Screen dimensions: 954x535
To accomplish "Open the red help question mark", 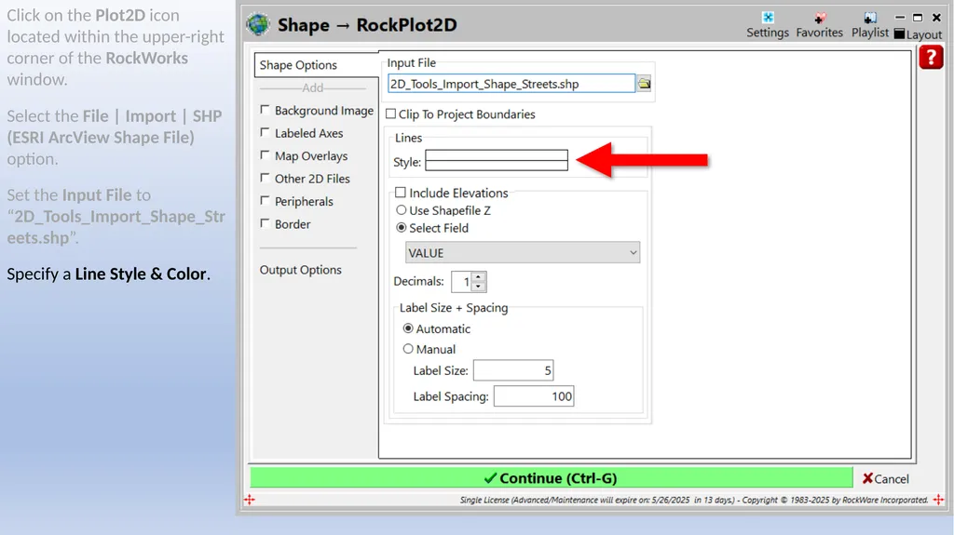I will point(931,58).
